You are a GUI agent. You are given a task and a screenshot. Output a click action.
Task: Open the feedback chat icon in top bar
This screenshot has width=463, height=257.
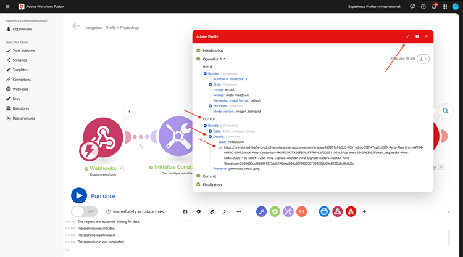412,7
